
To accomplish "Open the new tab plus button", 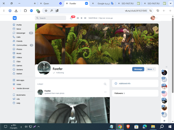I will (35, 3).
